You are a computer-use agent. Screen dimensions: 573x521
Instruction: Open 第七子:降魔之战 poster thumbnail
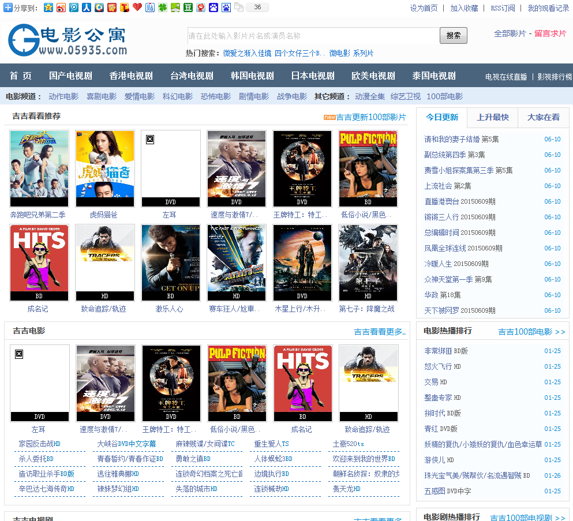click(368, 263)
